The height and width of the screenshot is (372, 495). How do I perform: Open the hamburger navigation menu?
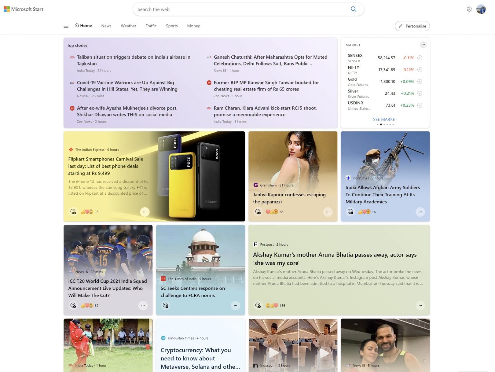[x=66, y=26]
